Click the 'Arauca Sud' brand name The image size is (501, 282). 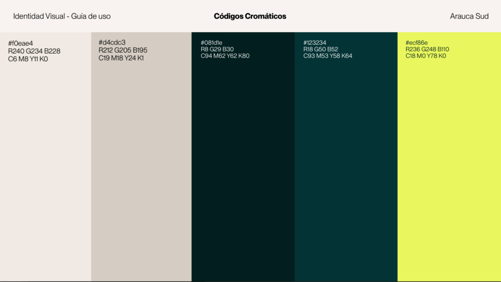[469, 16]
